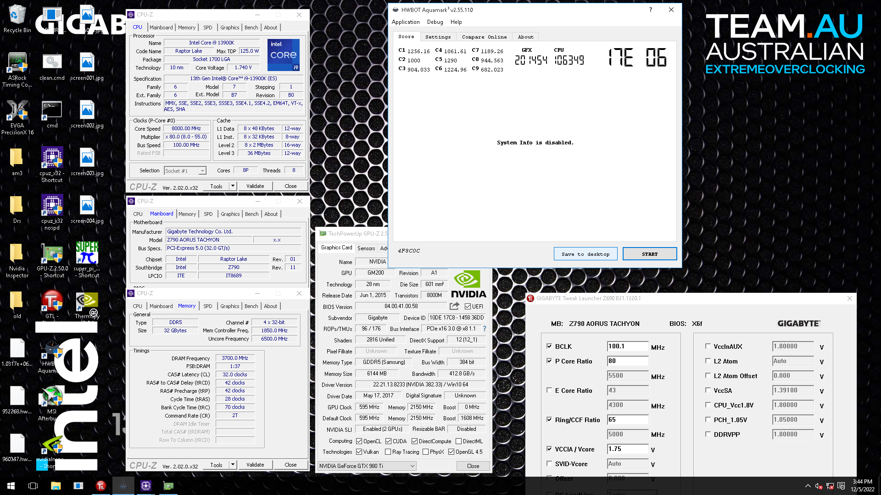Viewport: 881px width, 495px height.
Task: Click Close in bottom CPU-Z Memory window
Action: [290, 465]
